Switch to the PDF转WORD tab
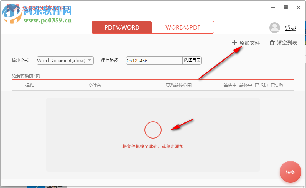 122,27
